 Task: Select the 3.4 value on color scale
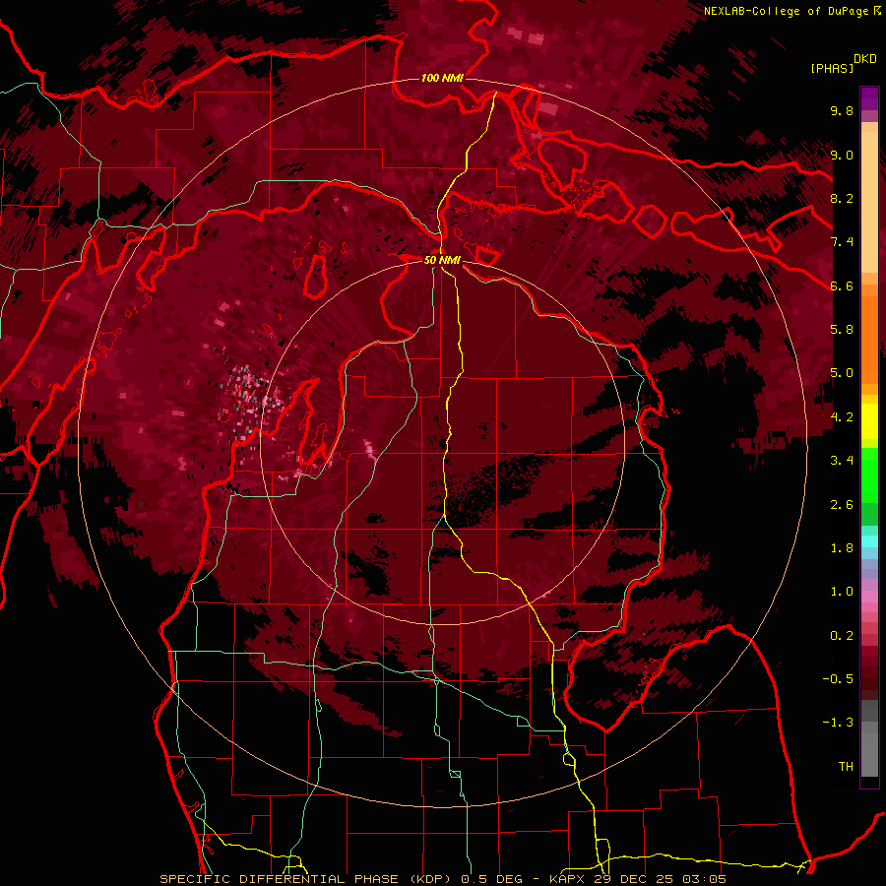click(842, 461)
